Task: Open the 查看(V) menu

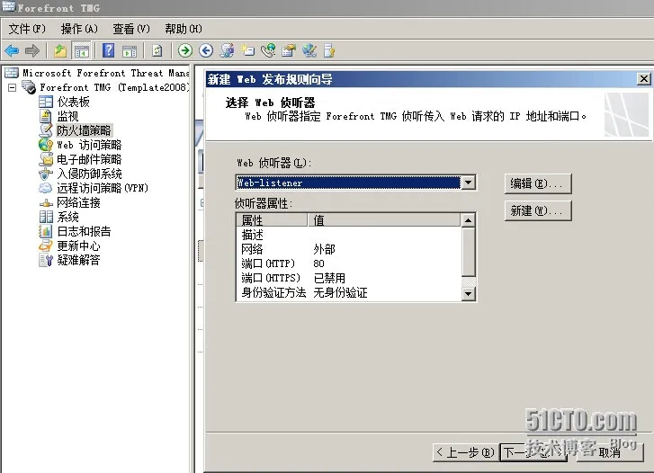Action: (x=131, y=29)
